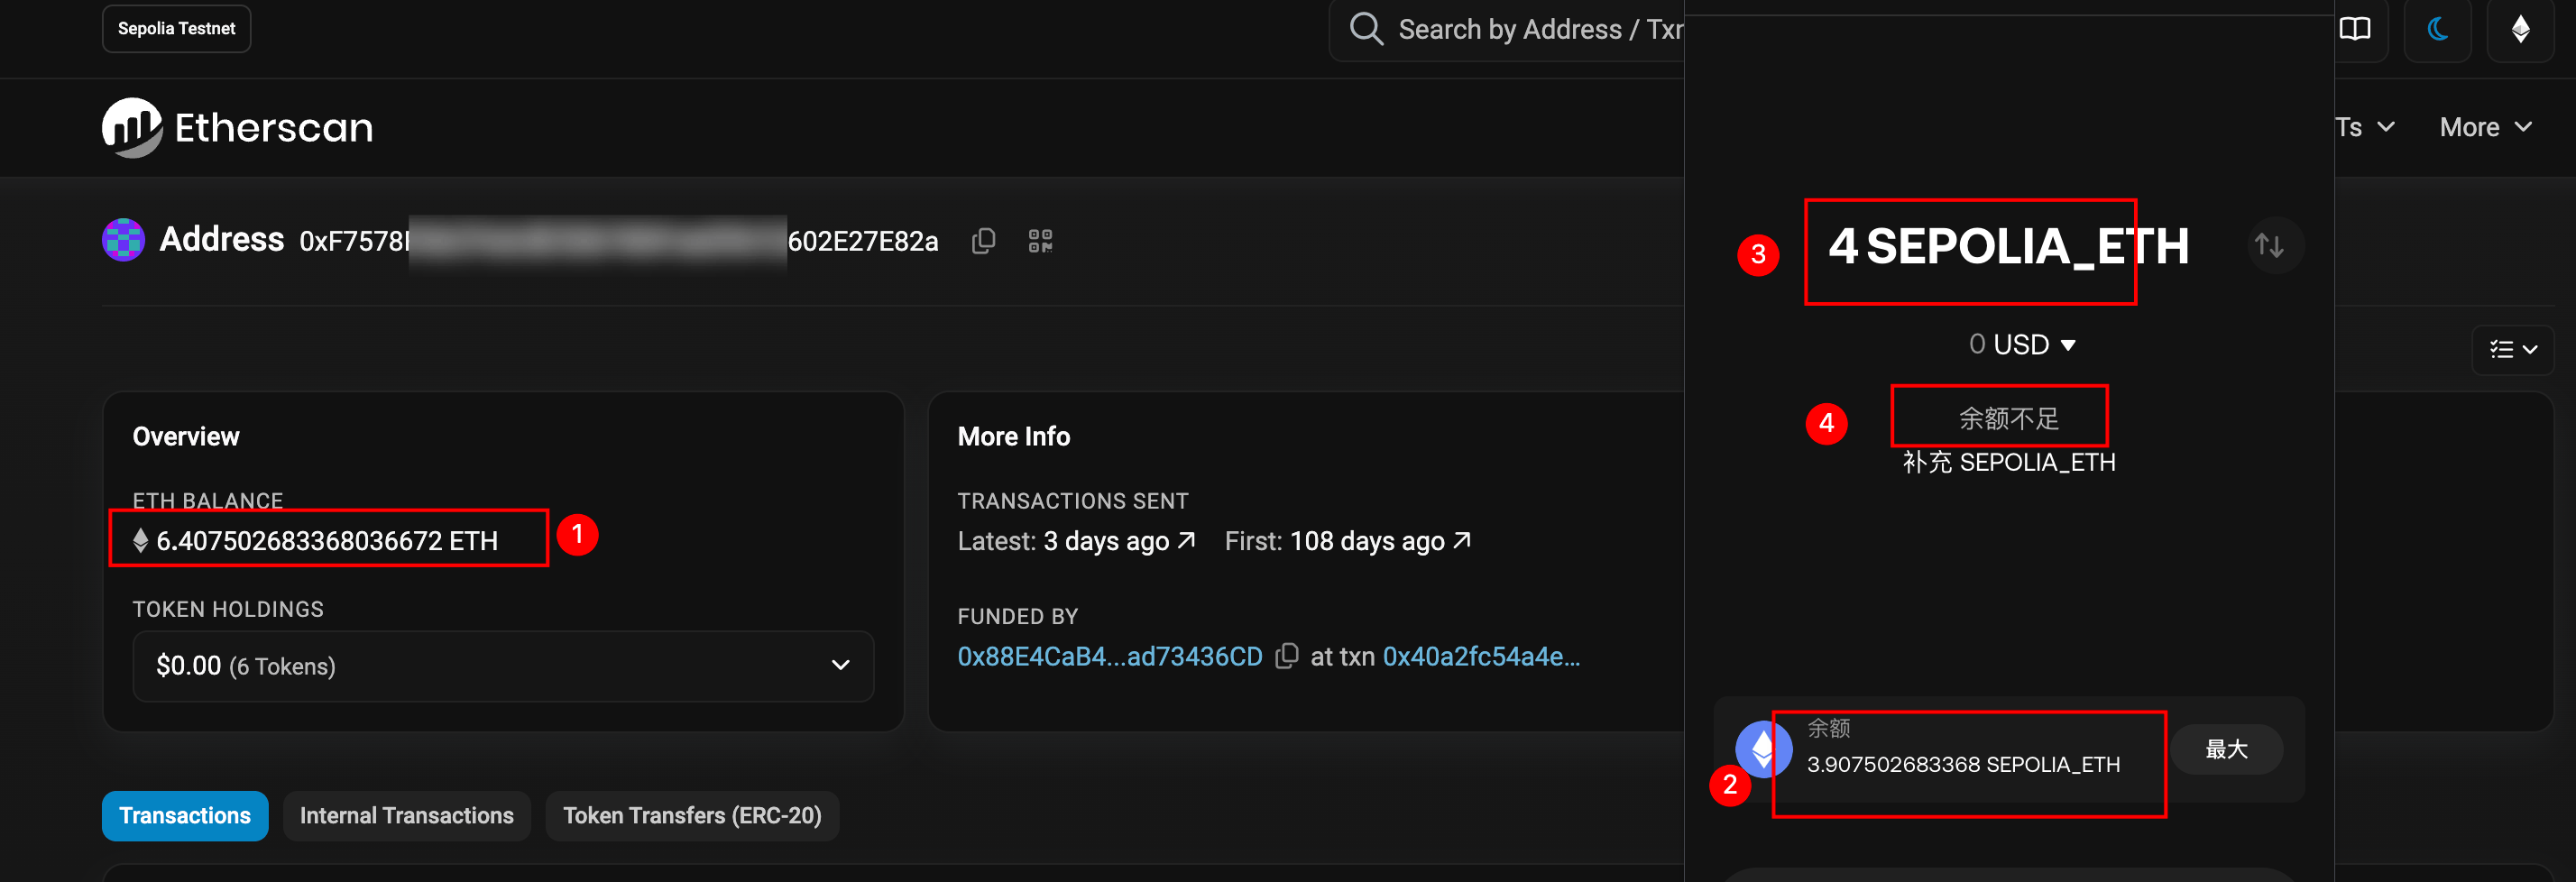Viewport: 2576px width, 882px height.
Task: Open funding txn 0x40a2fc54a4e link
Action: pyautogui.click(x=1481, y=657)
